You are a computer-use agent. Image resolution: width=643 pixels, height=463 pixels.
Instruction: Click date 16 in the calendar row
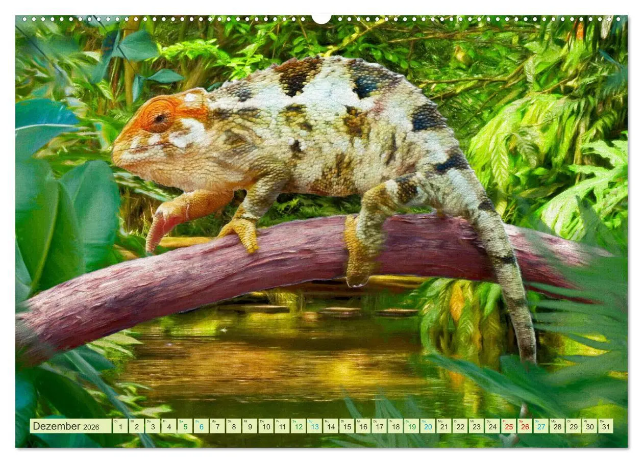pyautogui.click(x=363, y=426)
